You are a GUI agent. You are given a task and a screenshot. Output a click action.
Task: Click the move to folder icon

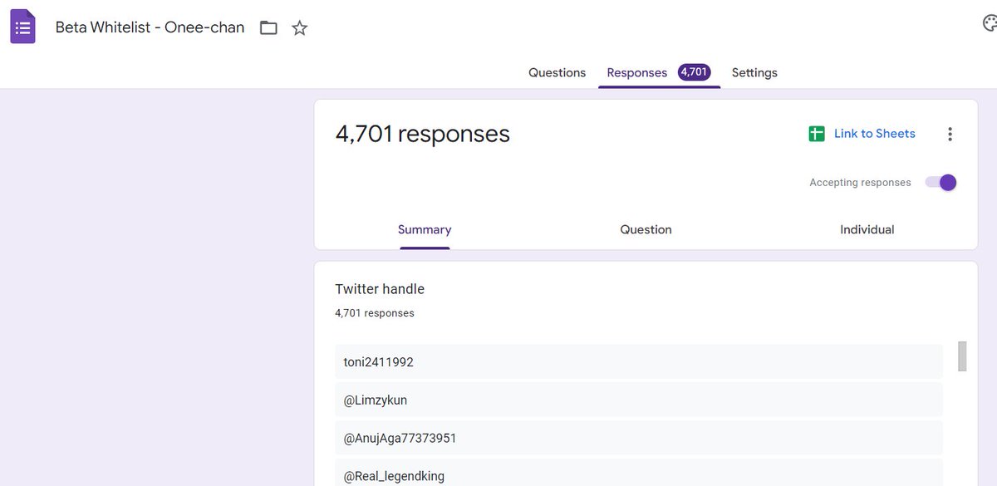tap(268, 27)
